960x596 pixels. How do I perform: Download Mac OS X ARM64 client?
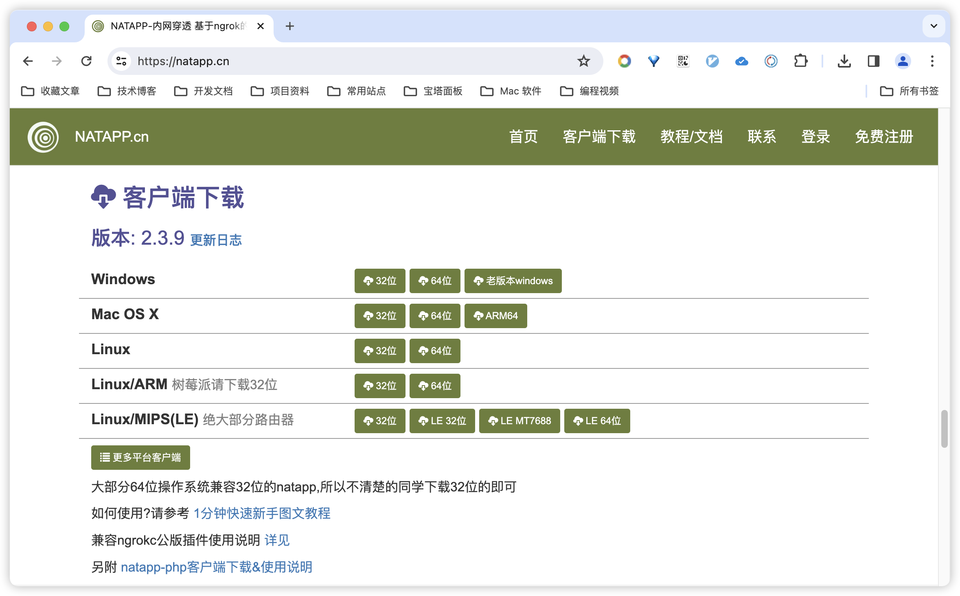[x=496, y=316]
